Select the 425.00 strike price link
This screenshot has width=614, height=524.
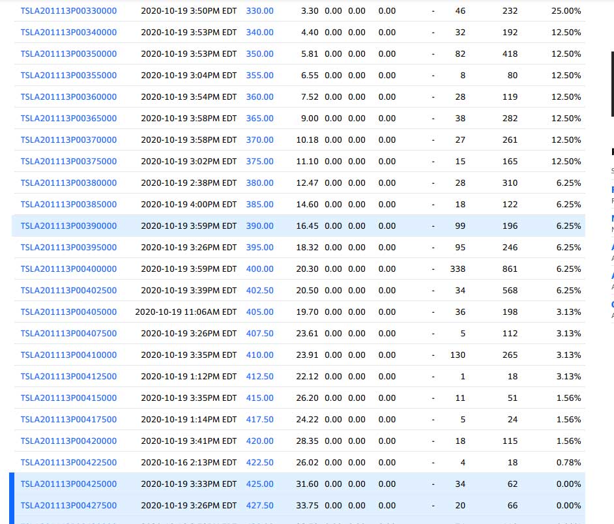pos(259,485)
